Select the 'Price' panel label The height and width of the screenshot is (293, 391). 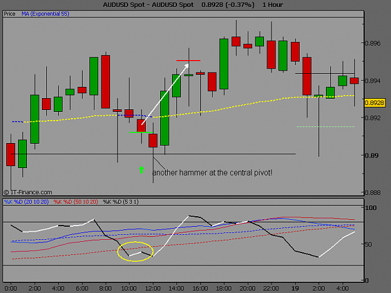pos(9,14)
